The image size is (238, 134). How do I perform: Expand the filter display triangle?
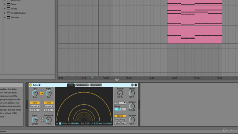[57, 124]
